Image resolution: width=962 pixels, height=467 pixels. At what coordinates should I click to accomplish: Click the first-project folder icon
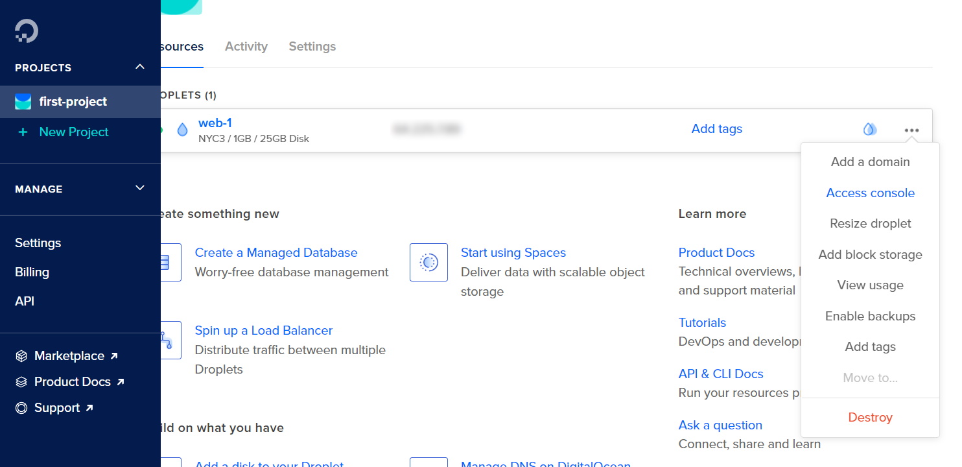[23, 101]
